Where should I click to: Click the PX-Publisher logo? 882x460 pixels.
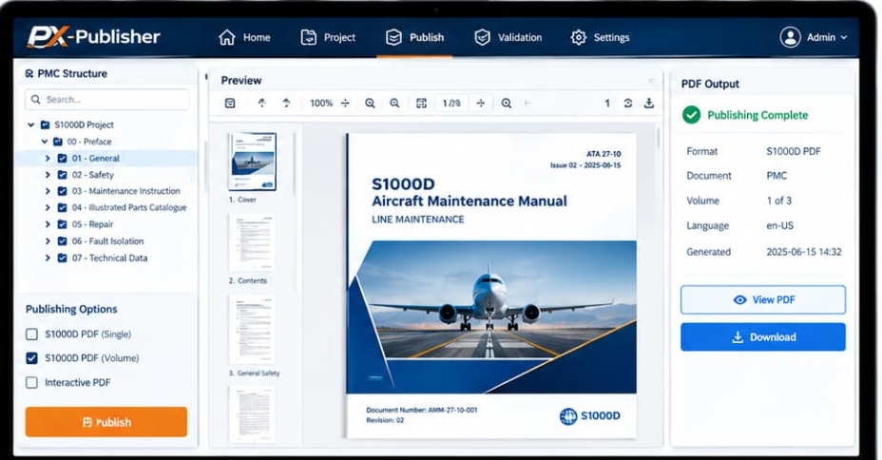tap(93, 36)
